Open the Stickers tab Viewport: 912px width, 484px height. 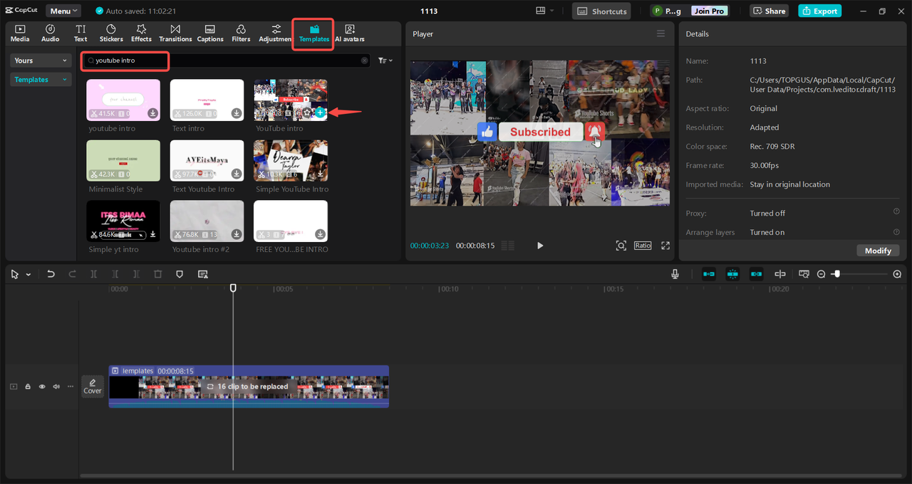111,33
